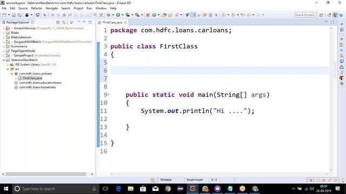The width and height of the screenshot is (346, 194).
Task: Select com.hdfc.loans.educationloans package
Action: (x=40, y=82)
